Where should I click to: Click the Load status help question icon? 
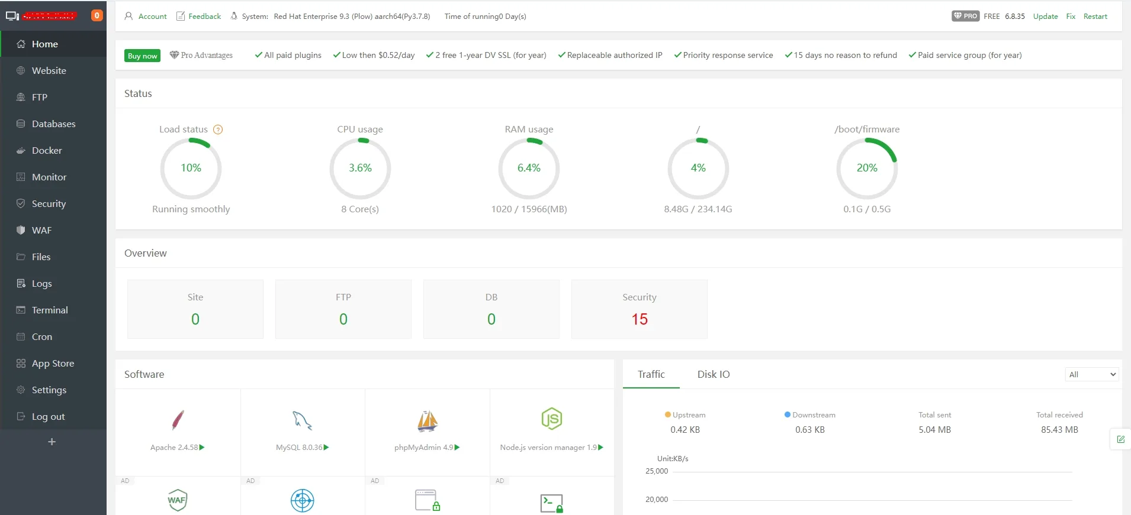(x=218, y=129)
